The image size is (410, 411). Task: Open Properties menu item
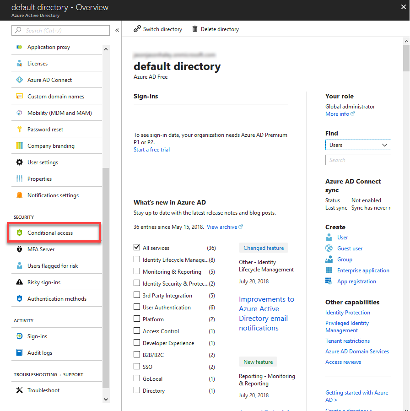click(x=57, y=179)
